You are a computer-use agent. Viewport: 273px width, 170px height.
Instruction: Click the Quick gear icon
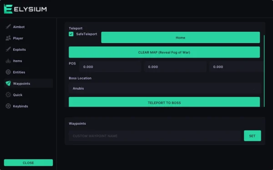(8, 95)
